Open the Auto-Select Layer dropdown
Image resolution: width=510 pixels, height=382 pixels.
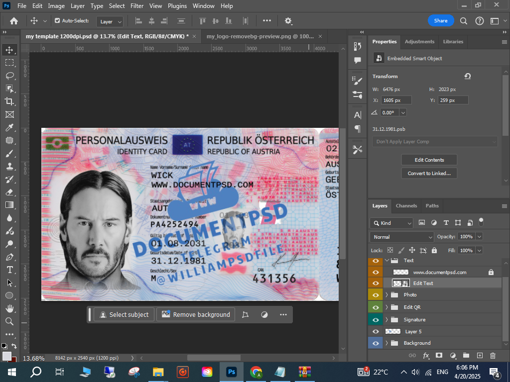[x=110, y=22]
